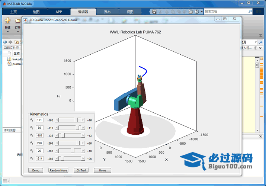Click the θ2 slider thumb
The width and height of the screenshot is (266, 186).
pos(78,128)
